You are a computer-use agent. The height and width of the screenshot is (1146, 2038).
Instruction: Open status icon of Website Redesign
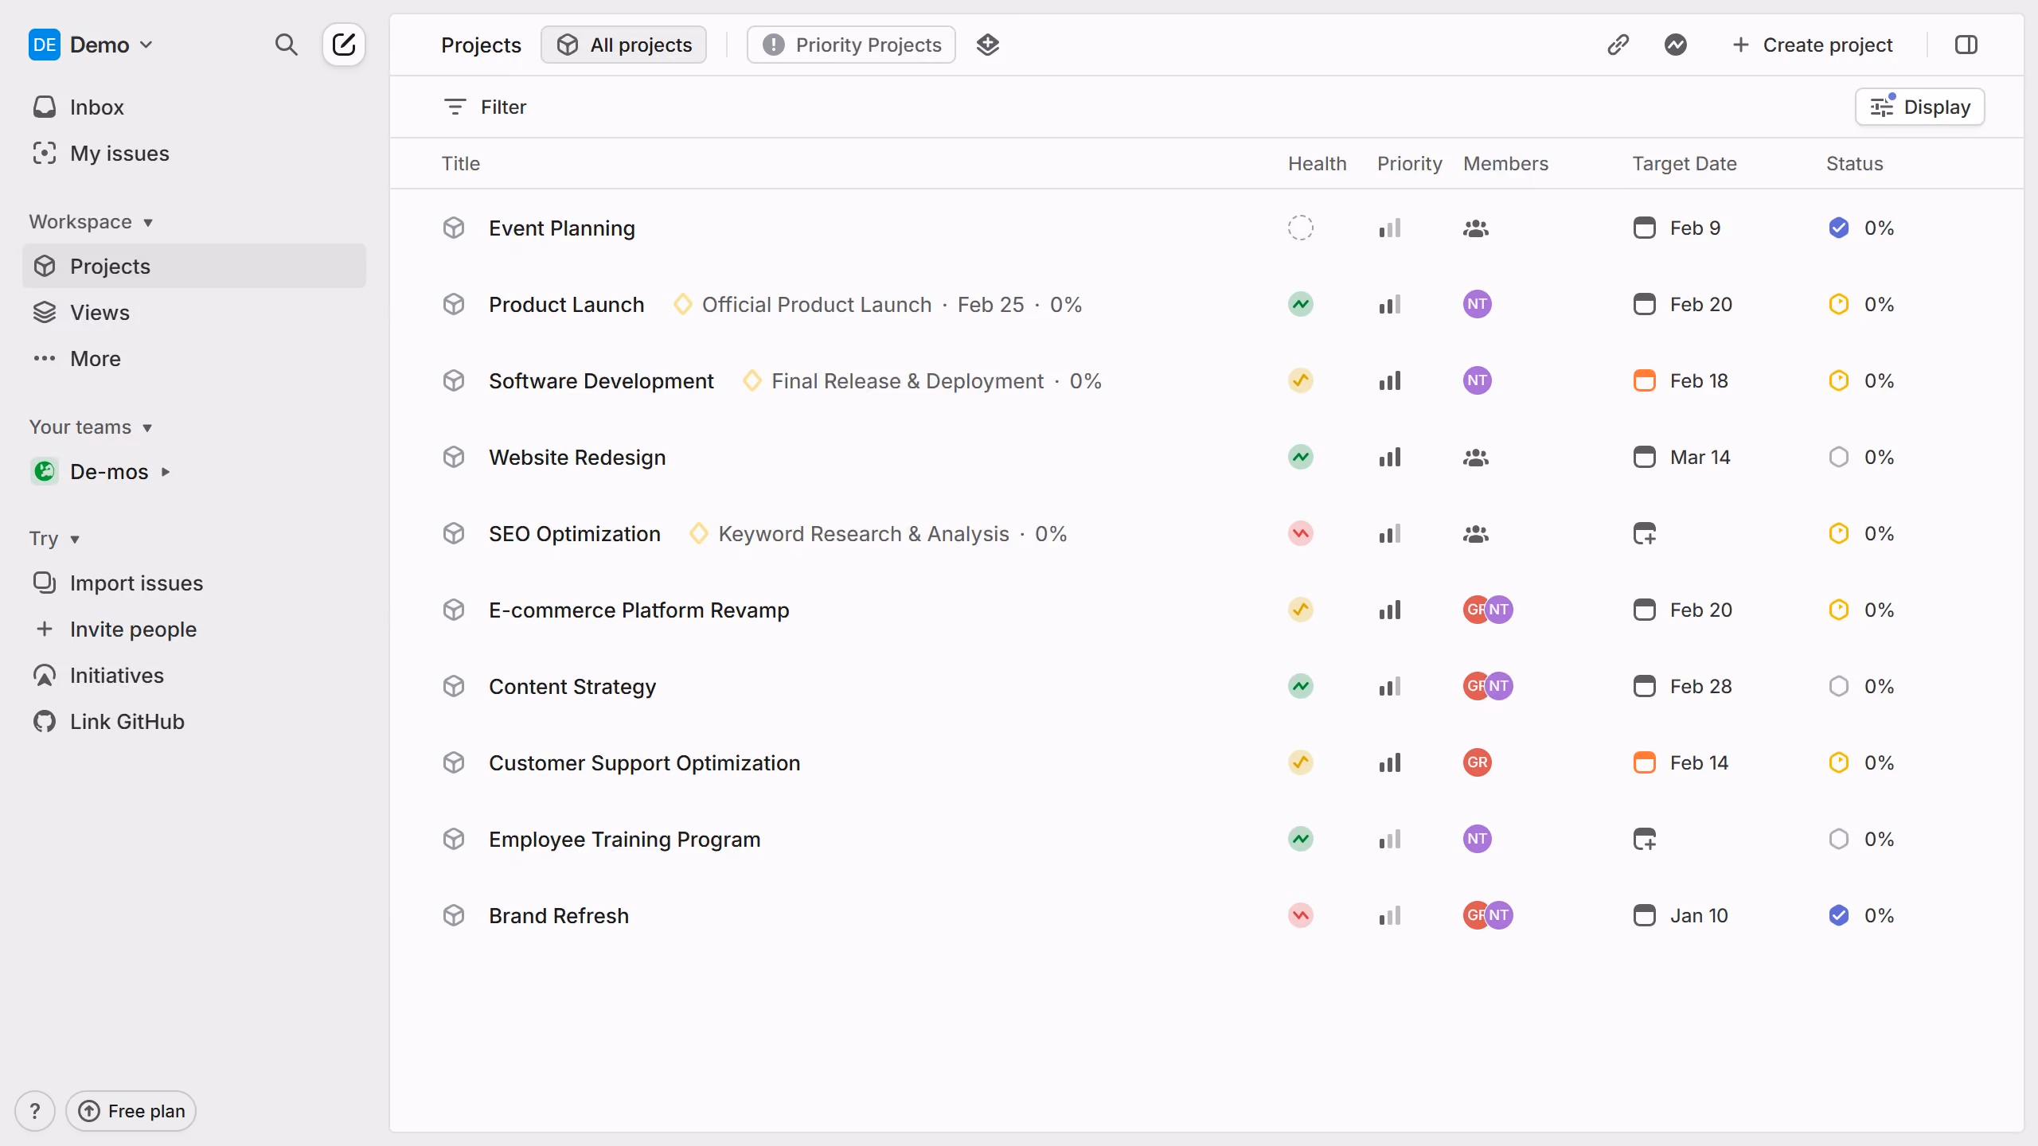pos(1838,458)
